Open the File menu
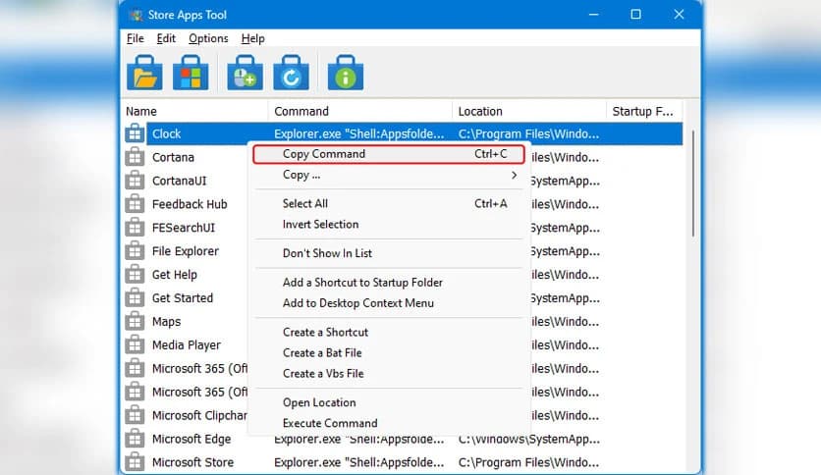 [136, 38]
